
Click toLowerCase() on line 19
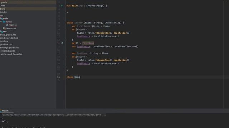pos(104,60)
